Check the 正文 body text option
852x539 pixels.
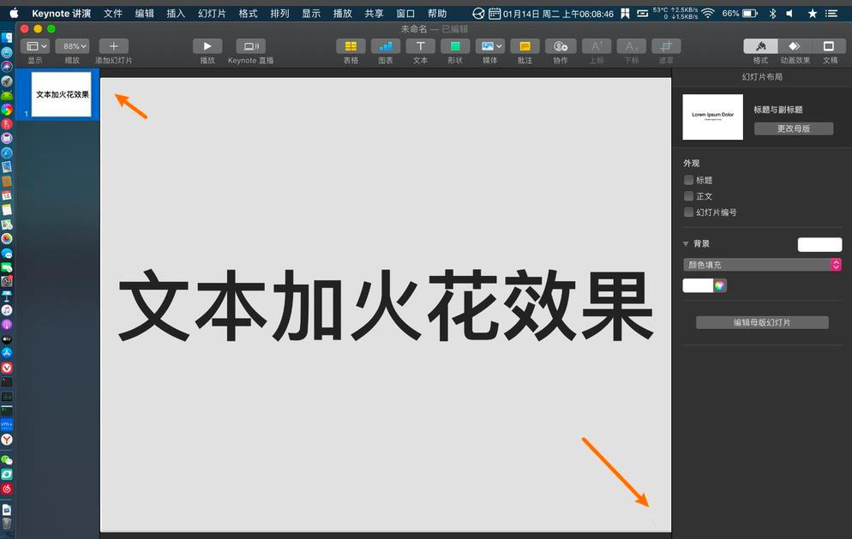[688, 195]
